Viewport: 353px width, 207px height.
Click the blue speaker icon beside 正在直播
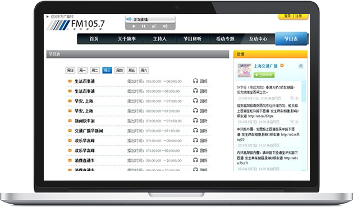(x=129, y=19)
